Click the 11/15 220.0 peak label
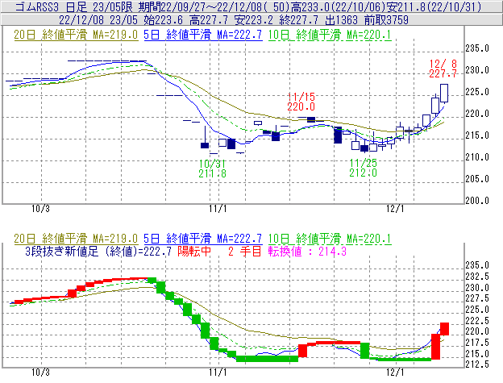The image size is (503, 383). (x=301, y=102)
